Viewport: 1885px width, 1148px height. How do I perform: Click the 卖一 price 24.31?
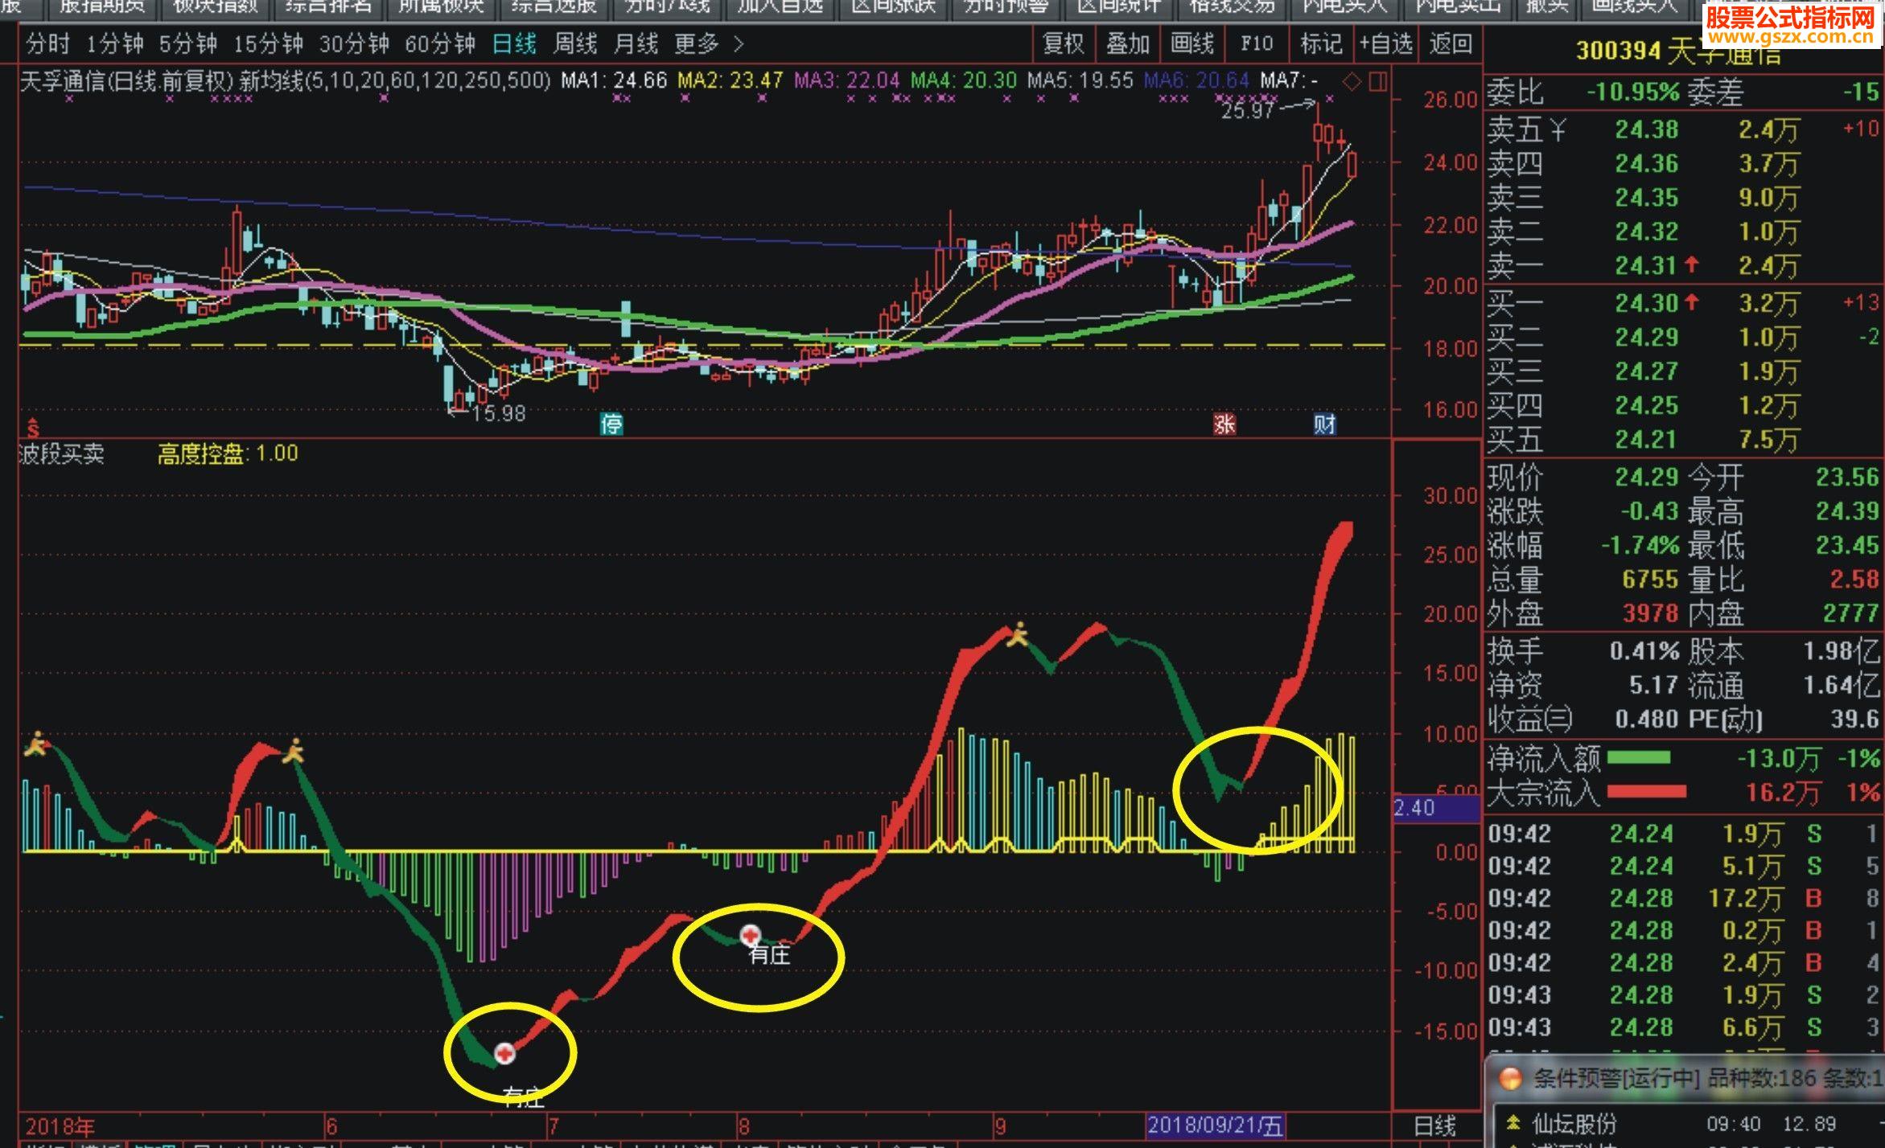(x=1647, y=265)
